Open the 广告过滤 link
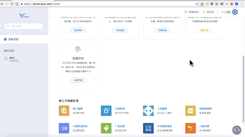The height and width of the screenshot is (137, 245). click(x=120, y=126)
